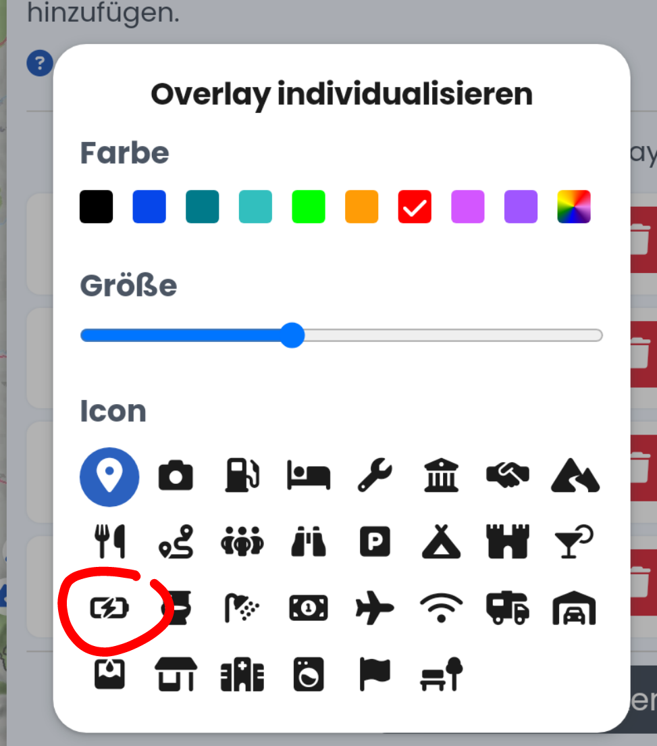Select the parking P icon

(375, 541)
